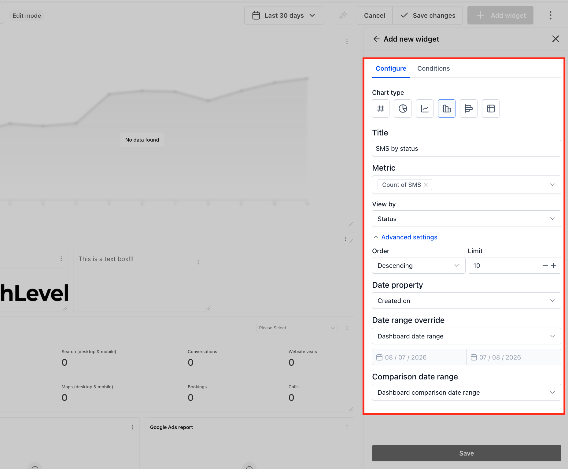The height and width of the screenshot is (469, 568).
Task: Click the Search (desktop & mobile) label
Action: (89, 352)
